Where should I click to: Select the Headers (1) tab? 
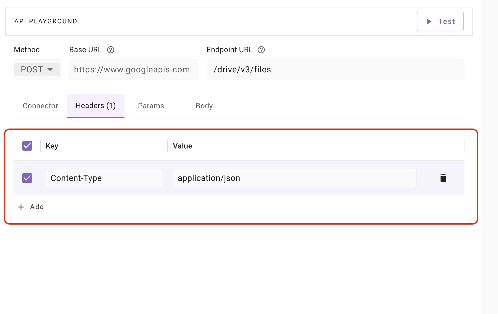pyautogui.click(x=96, y=106)
